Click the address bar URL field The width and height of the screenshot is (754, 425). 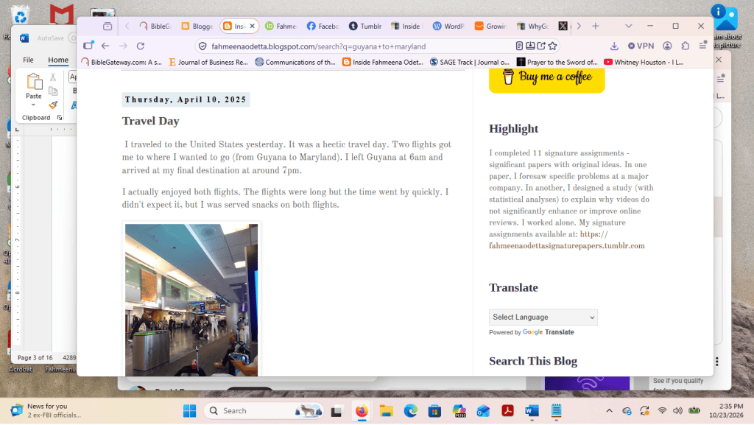tap(356, 46)
